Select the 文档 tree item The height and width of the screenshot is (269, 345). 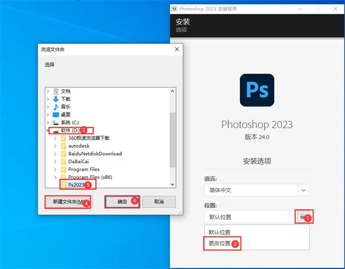point(66,91)
